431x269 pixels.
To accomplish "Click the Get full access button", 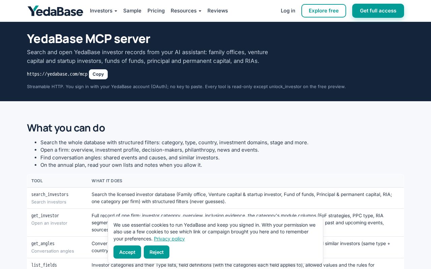I will [x=378, y=11].
